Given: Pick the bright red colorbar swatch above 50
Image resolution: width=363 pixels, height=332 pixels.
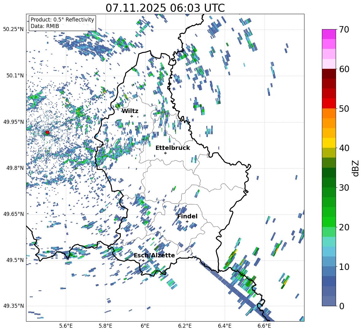Looking at the screenshot, I should tap(329, 104).
